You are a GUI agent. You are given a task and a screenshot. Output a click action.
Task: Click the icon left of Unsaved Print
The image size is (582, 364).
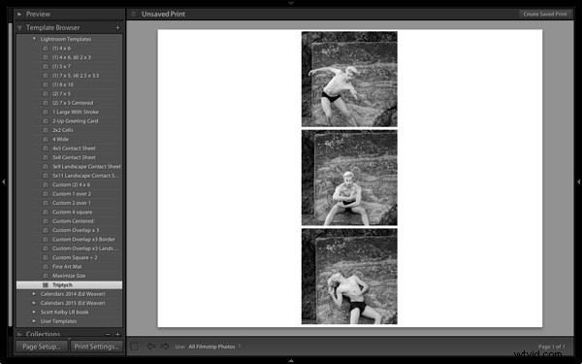coord(133,15)
